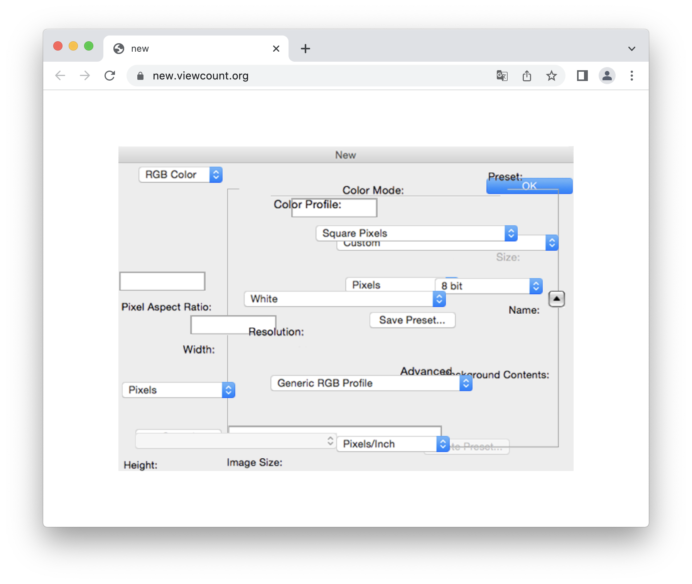Toggle the browser side panel
The width and height of the screenshot is (692, 584).
click(582, 76)
